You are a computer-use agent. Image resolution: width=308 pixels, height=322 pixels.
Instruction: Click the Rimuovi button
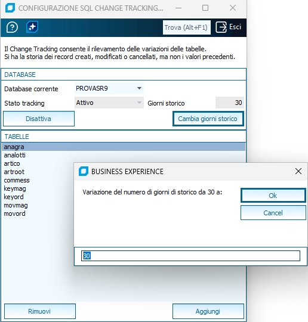[x=40, y=311]
